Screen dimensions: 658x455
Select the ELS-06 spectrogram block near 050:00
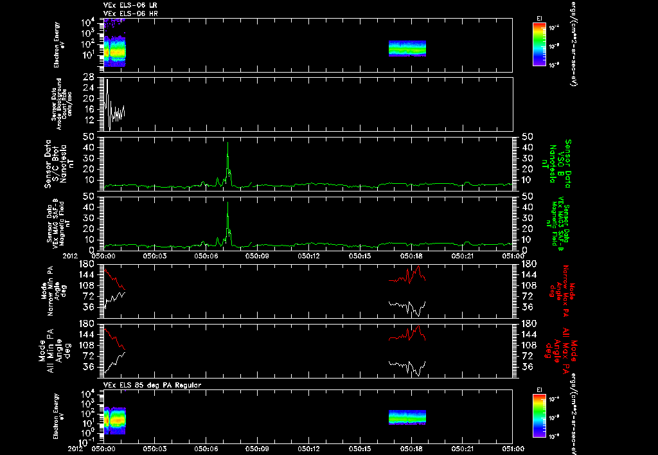(114, 51)
